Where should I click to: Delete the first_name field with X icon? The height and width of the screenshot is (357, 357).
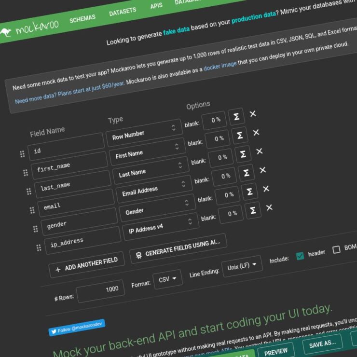256,133
